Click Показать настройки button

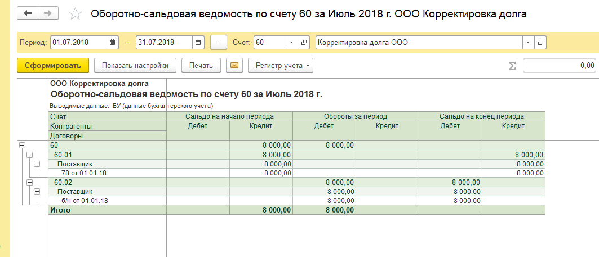[x=135, y=66]
